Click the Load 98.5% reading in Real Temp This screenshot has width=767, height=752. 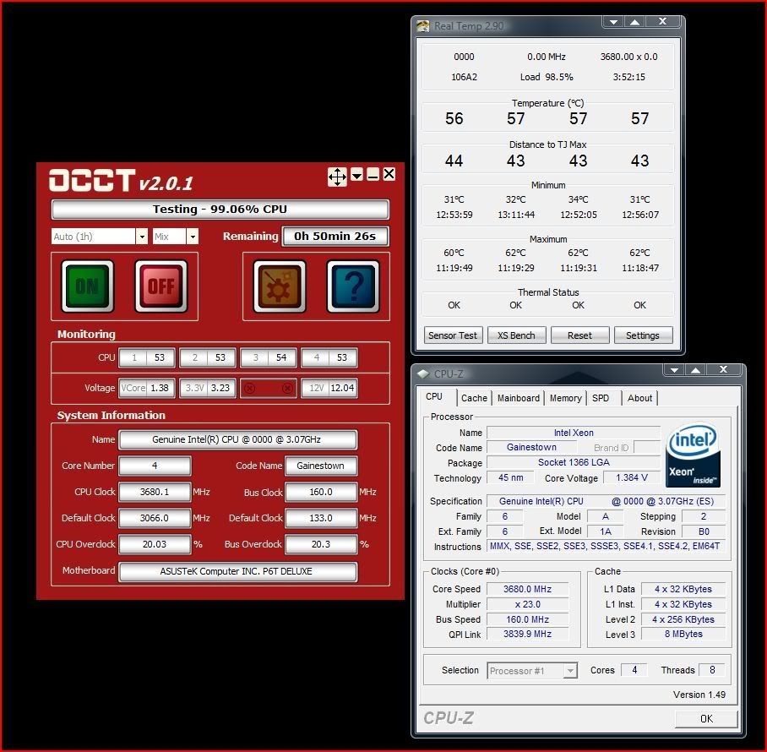click(x=547, y=77)
